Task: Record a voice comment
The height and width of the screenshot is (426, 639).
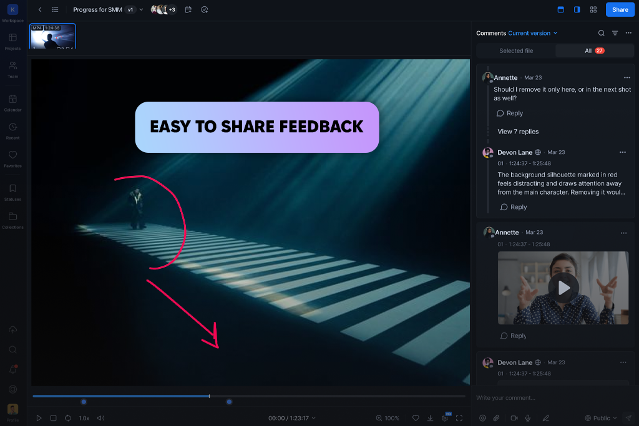Action: point(528,418)
